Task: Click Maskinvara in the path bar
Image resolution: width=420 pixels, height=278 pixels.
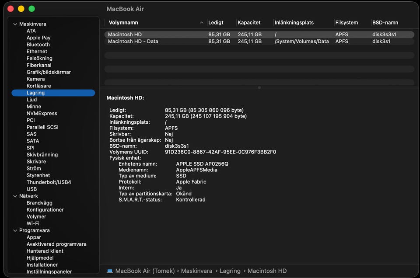Action: [196, 271]
